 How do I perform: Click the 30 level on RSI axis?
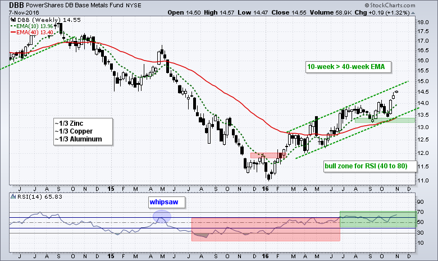tap(421, 232)
